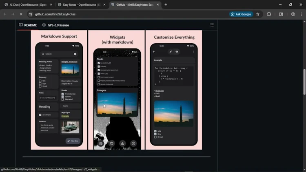Open the Markdown Support screenshot image
This screenshot has width=306, height=172.
59,90
